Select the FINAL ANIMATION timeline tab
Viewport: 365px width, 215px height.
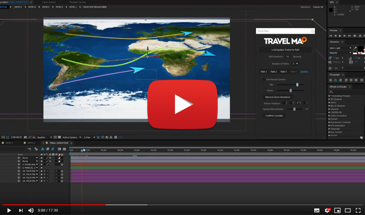[x=59, y=143]
